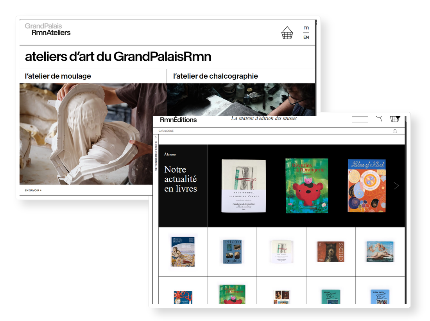
Task: Click the EN SAVOIR + link
Action: point(33,190)
